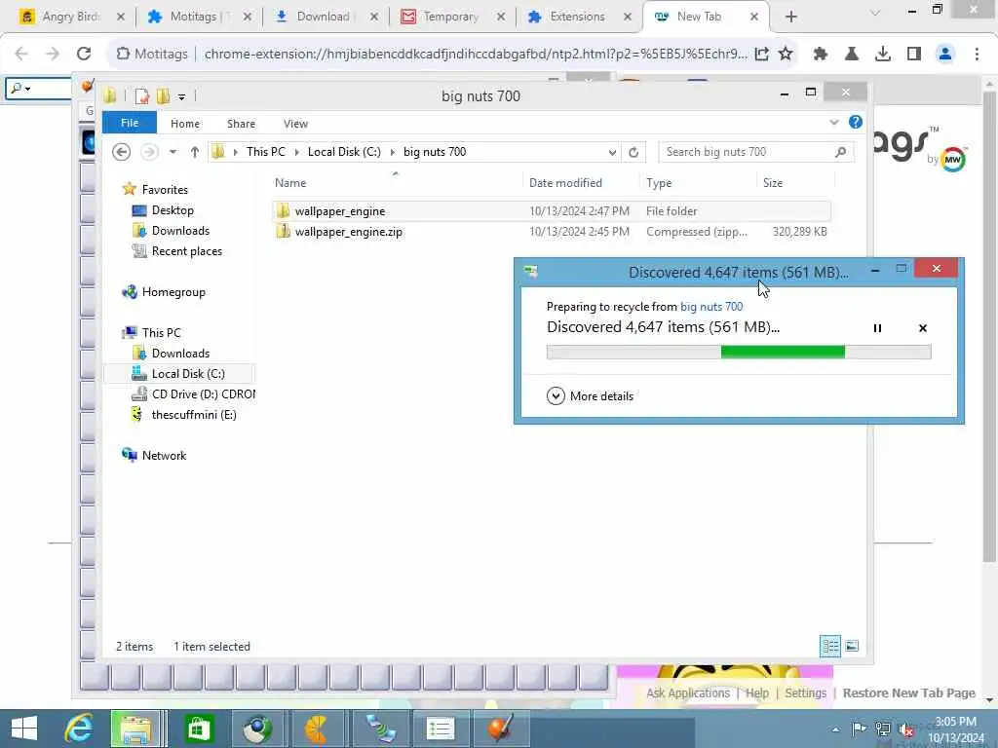998x748 pixels.
Task: Open Chrome Labs flask icon
Action: (x=851, y=55)
